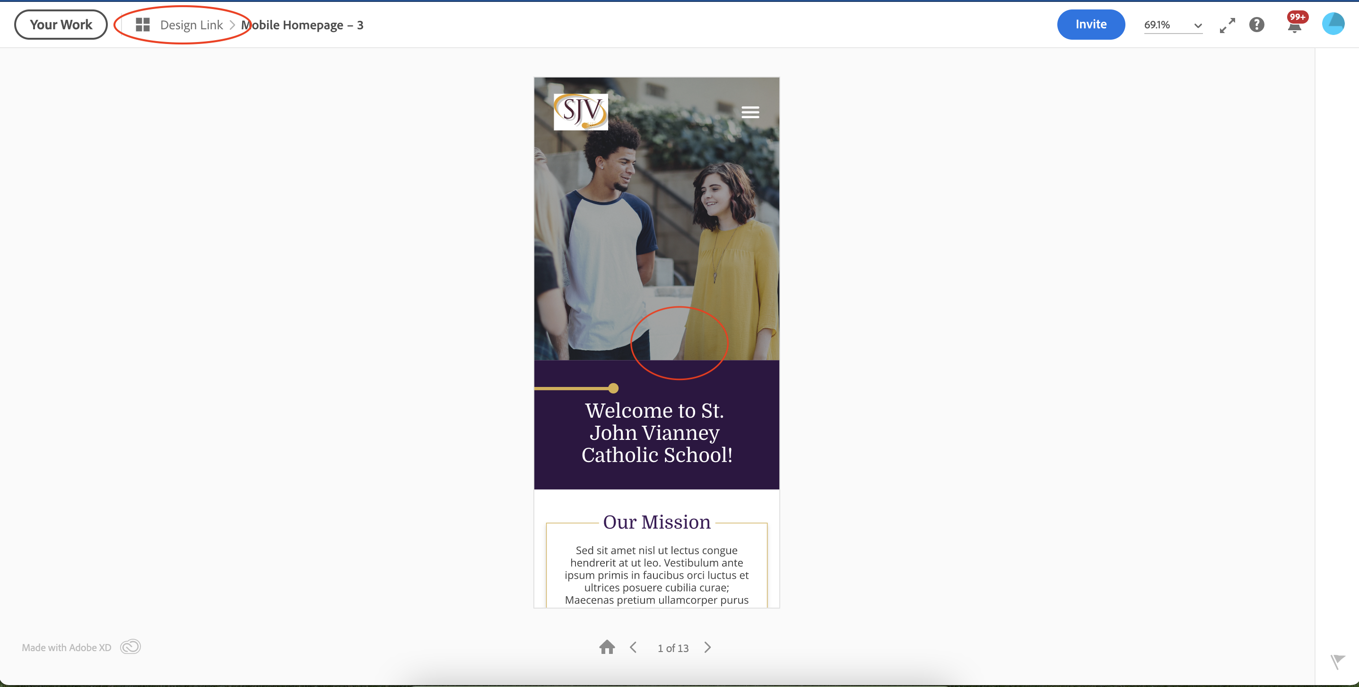Open the help question mark icon

pos(1257,25)
